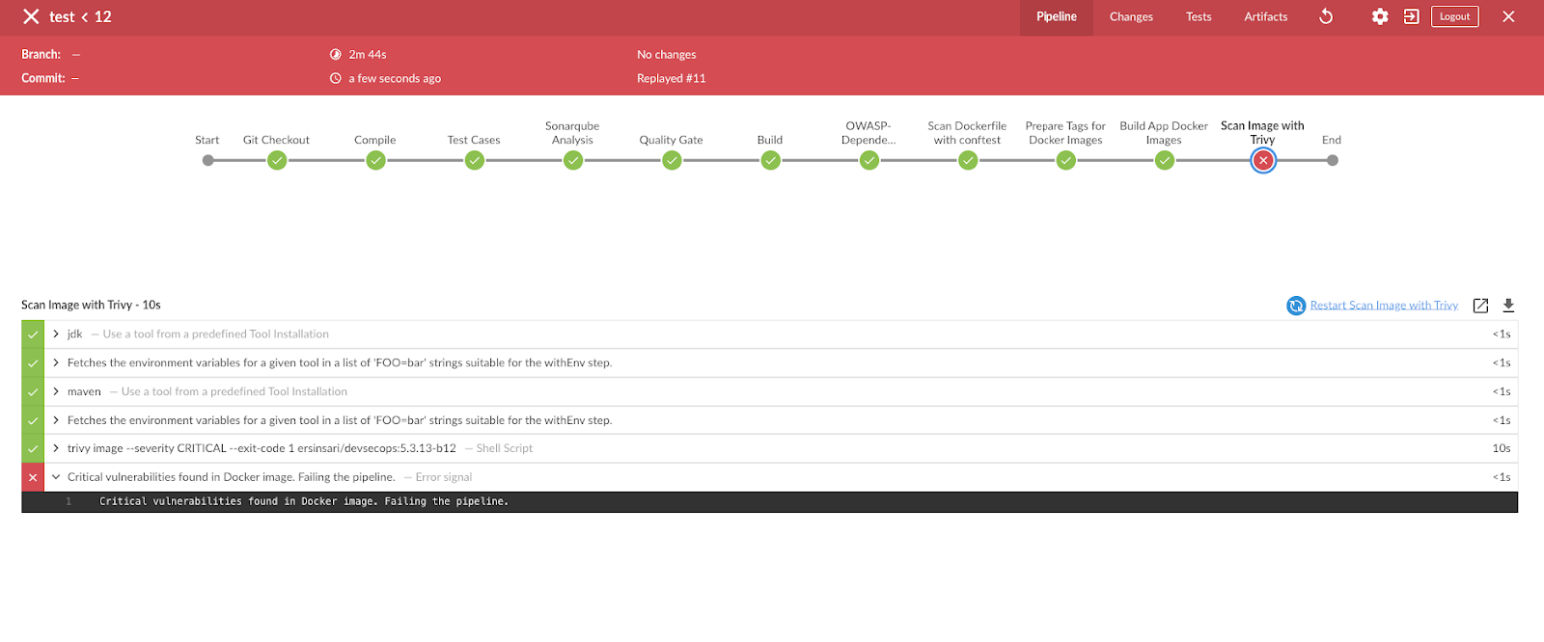Image resolution: width=1544 pixels, height=642 pixels.
Task: Click the Build App Docker Images node
Action: pyautogui.click(x=1164, y=161)
